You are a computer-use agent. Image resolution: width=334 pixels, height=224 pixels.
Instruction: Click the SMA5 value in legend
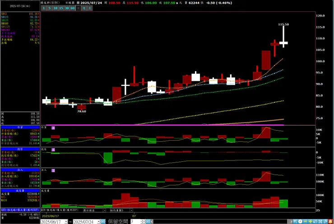pyautogui.click(x=34, y=14)
